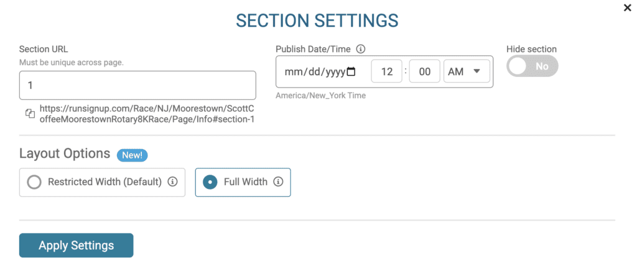Show info for Restricted Width option
Viewport: 637px width, 264px height.
pos(173,181)
